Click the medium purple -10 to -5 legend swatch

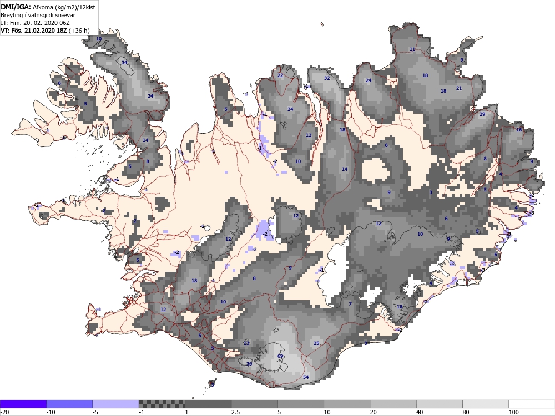click(69, 404)
